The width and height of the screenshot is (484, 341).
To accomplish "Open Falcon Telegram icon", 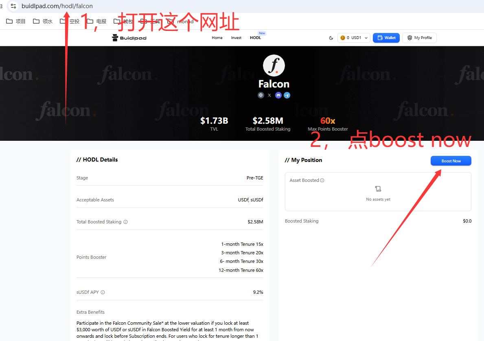I will click(287, 95).
